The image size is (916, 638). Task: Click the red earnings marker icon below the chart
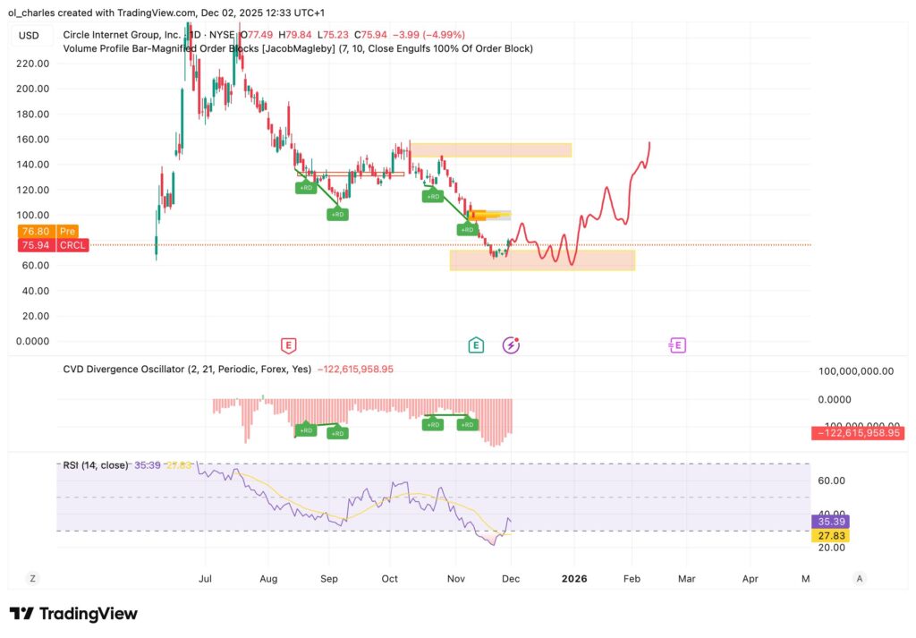pyautogui.click(x=290, y=344)
